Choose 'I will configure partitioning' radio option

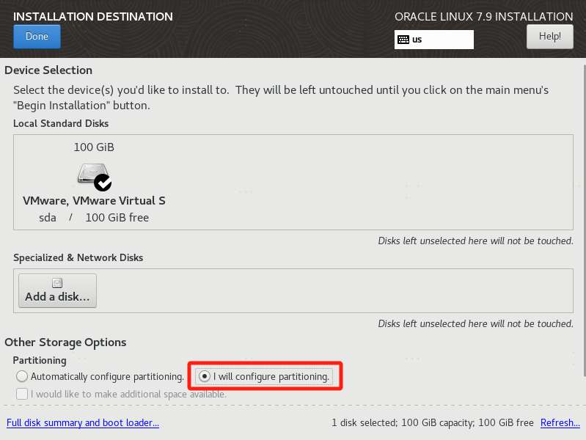pos(205,376)
